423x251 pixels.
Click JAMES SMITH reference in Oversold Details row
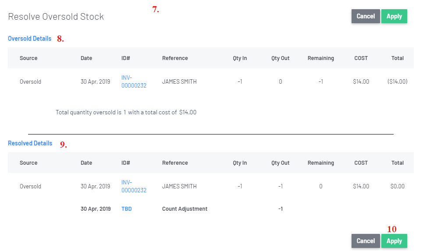tap(179, 81)
